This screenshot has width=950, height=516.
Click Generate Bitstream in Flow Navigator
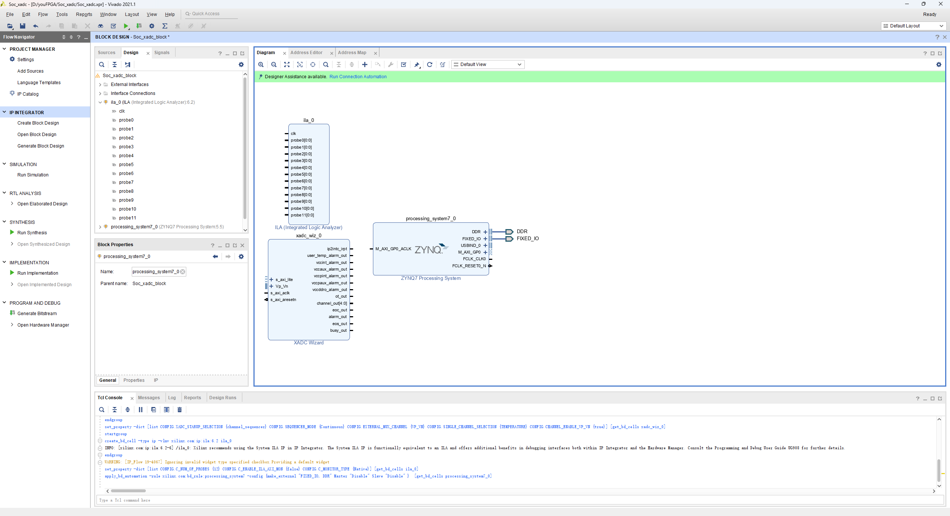[x=37, y=314]
